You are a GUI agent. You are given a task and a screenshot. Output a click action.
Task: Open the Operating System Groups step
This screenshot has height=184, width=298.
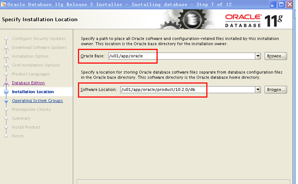click(x=37, y=101)
